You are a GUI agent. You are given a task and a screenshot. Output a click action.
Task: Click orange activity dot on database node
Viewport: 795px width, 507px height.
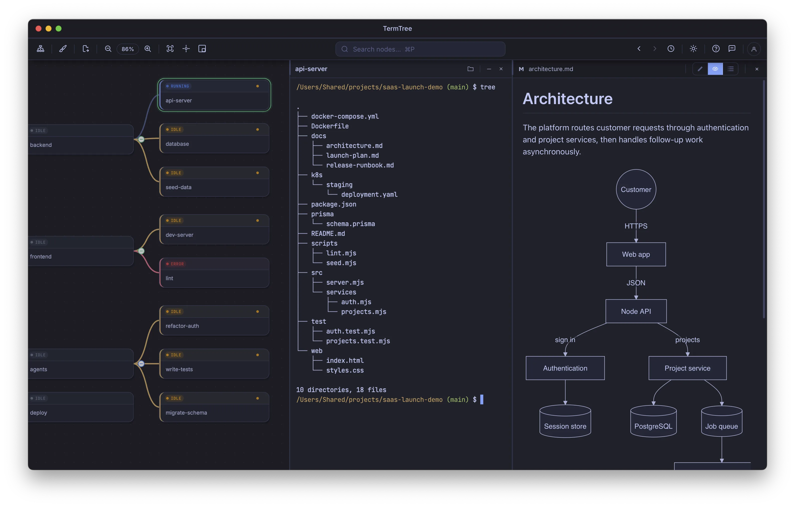[257, 129]
